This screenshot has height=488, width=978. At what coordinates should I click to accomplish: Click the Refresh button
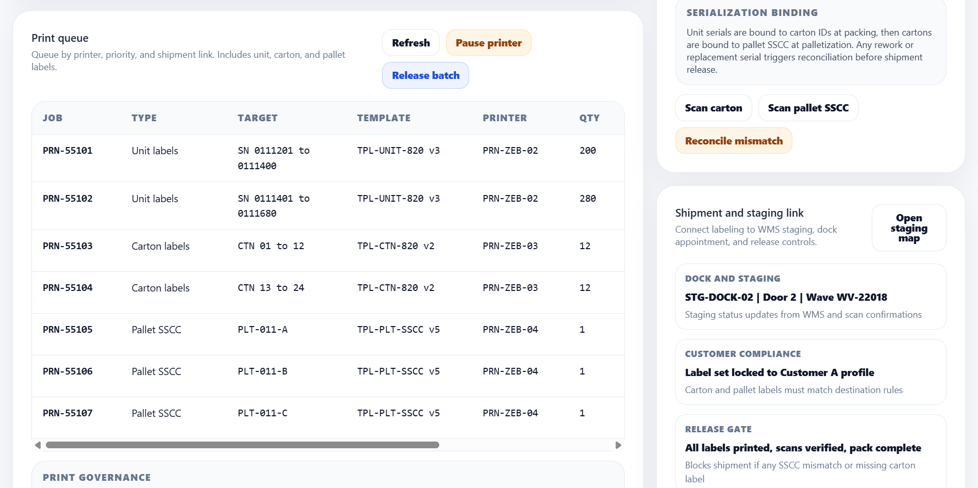[x=410, y=43]
